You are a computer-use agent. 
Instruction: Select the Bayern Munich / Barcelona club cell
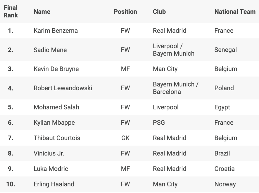[176, 88]
